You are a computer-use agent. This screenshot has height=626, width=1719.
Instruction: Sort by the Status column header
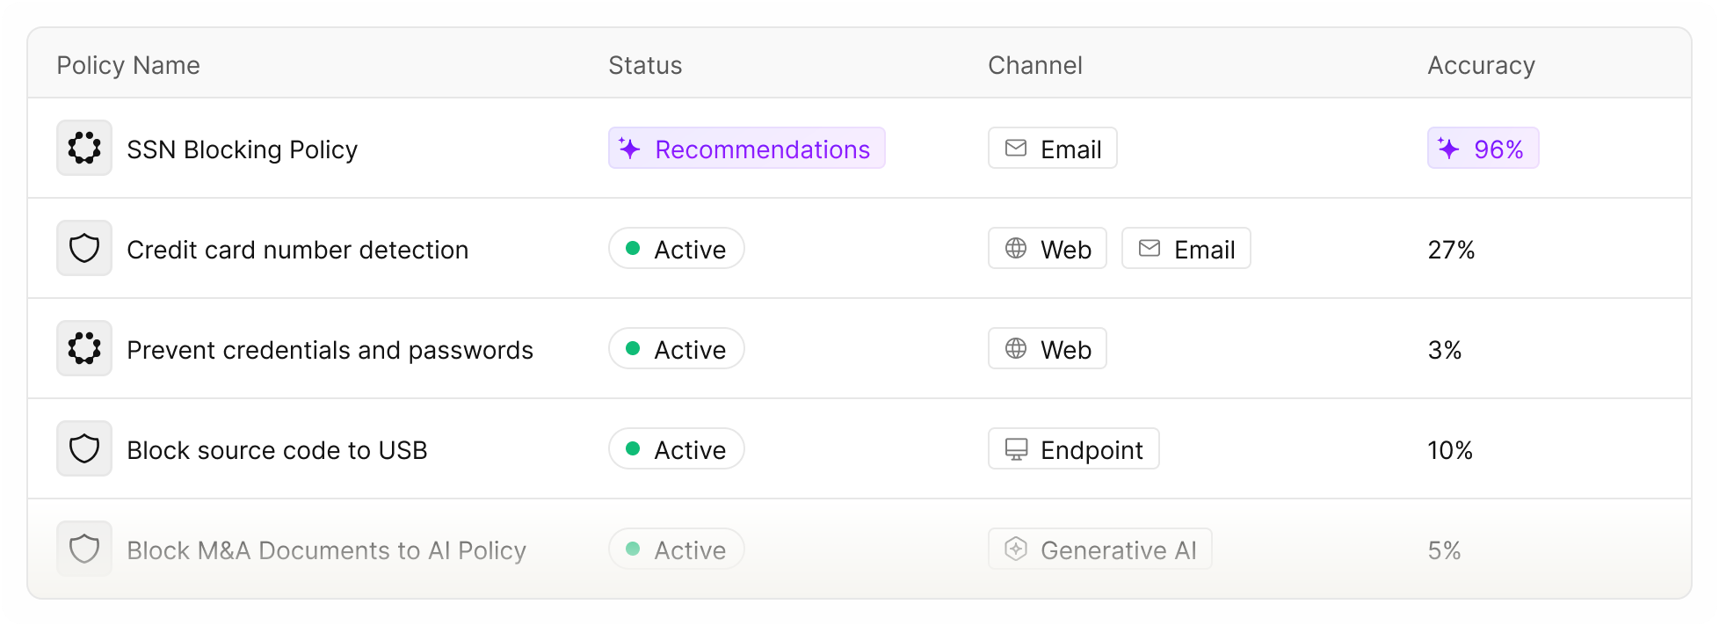[645, 65]
